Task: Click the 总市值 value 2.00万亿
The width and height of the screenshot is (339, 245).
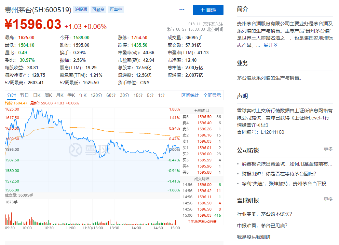Action: tap(194, 68)
